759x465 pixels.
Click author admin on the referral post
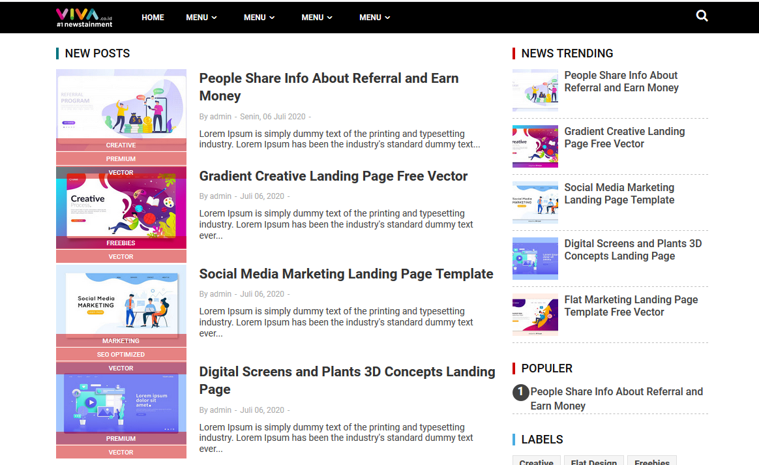coord(220,117)
